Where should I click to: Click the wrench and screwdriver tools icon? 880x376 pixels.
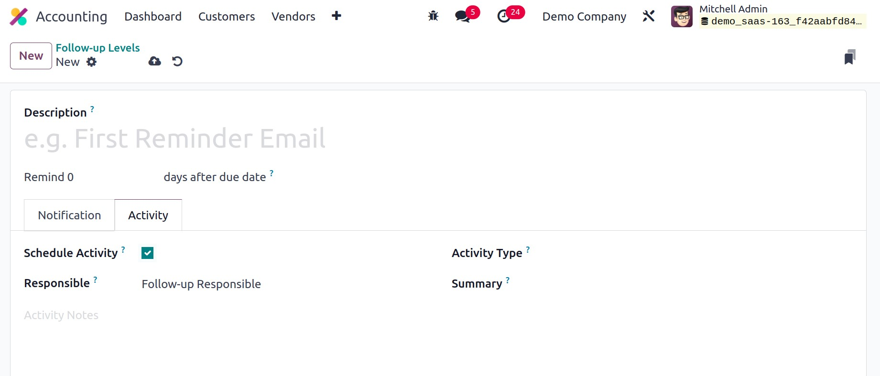649,16
